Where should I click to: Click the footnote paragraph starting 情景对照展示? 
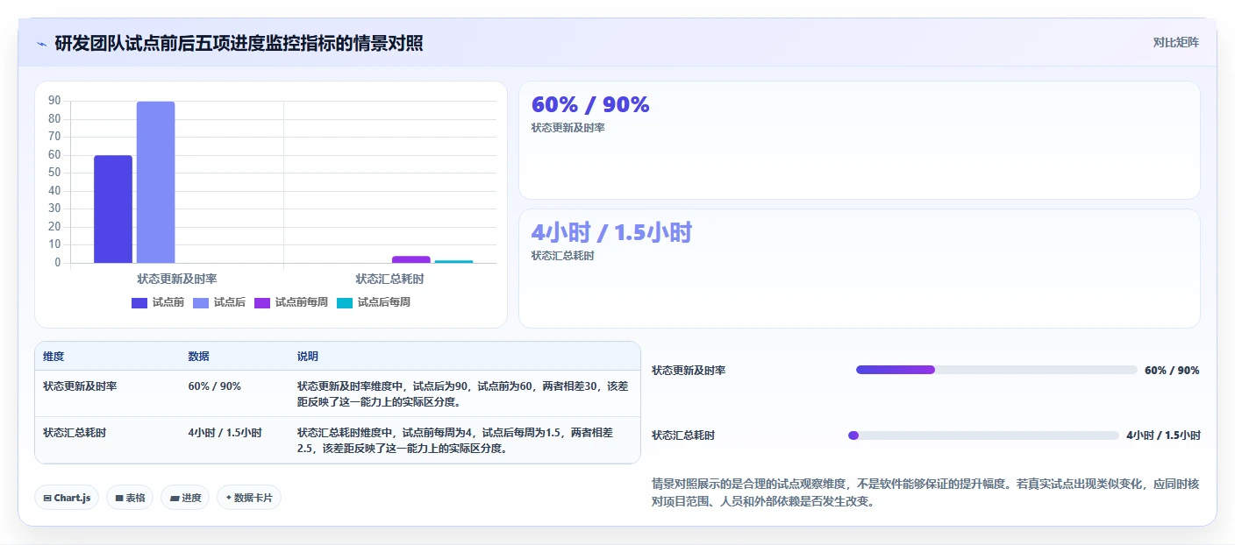click(925, 492)
